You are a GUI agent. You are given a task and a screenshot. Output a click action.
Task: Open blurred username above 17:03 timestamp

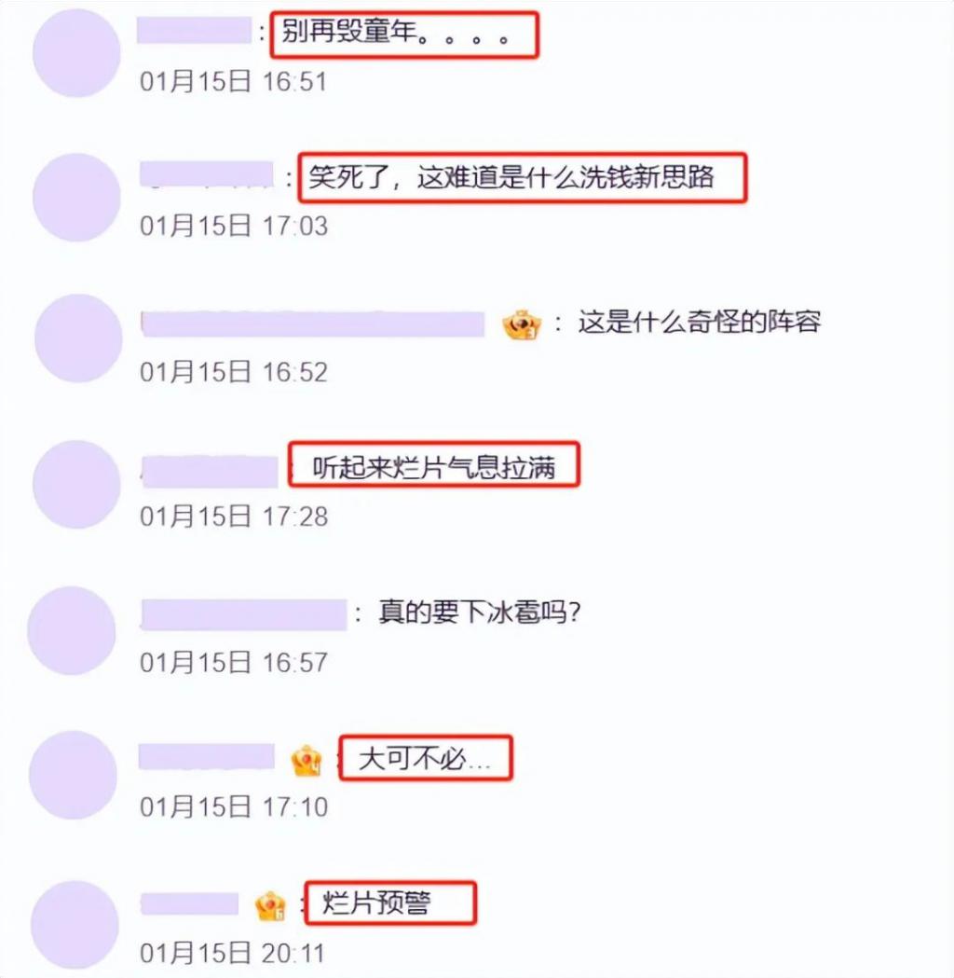(x=207, y=174)
